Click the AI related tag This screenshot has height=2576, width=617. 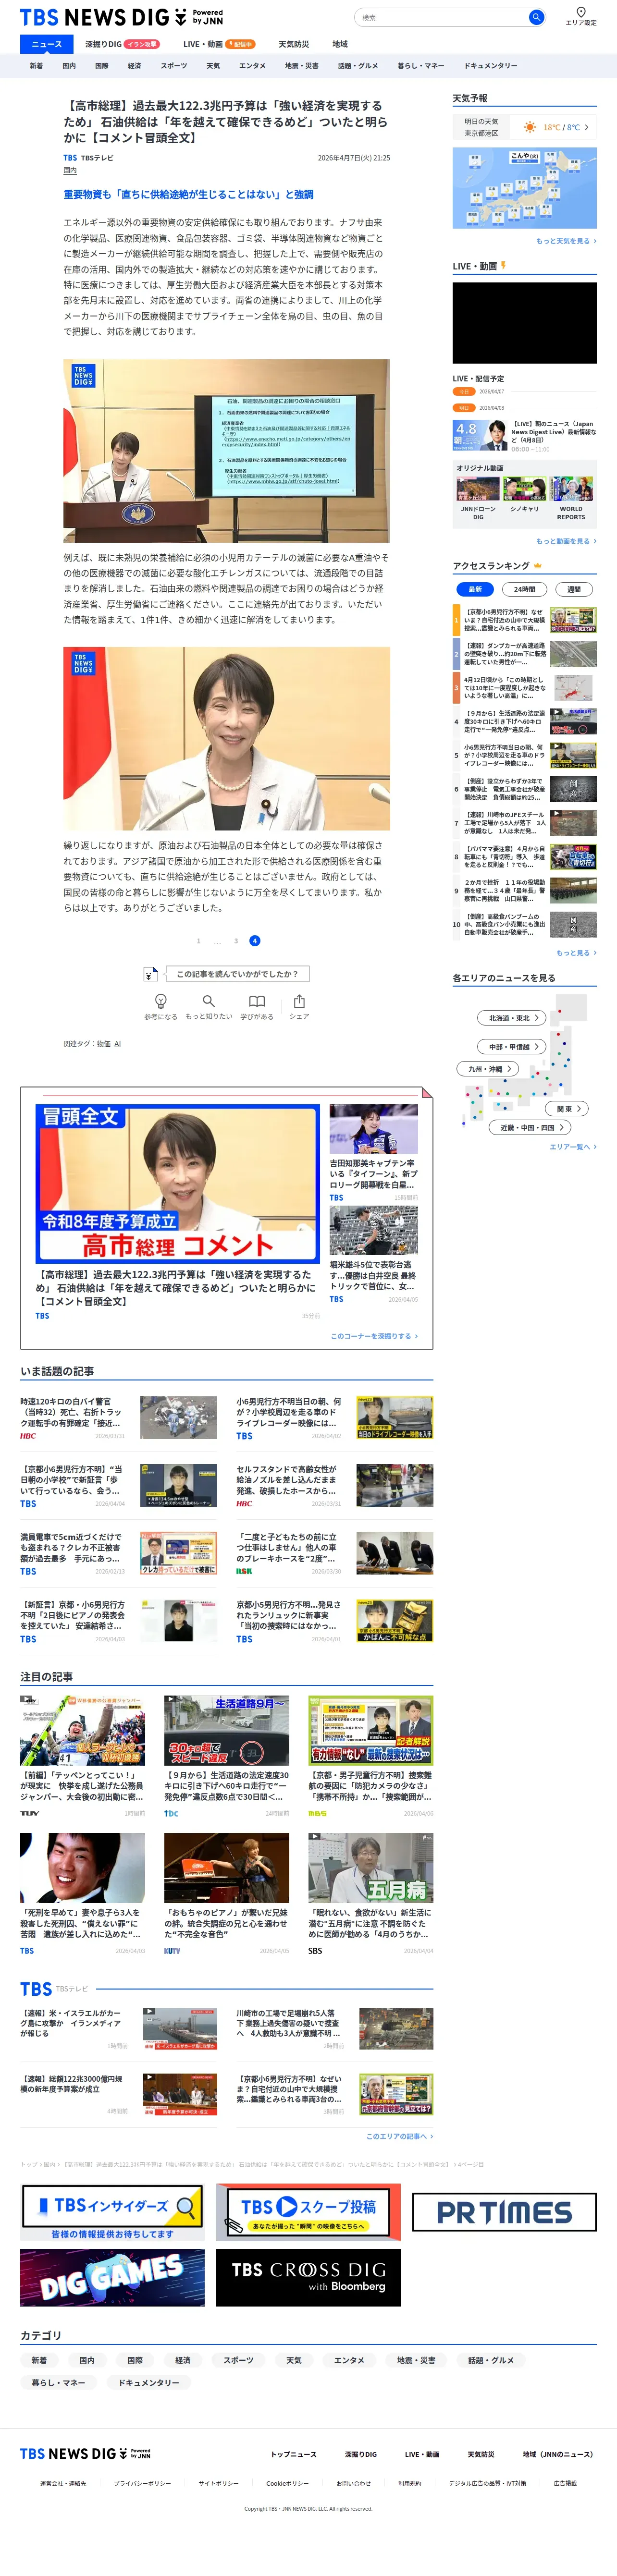coord(117,1044)
